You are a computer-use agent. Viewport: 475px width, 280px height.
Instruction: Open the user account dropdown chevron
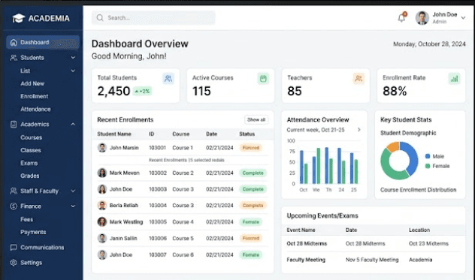click(x=463, y=18)
